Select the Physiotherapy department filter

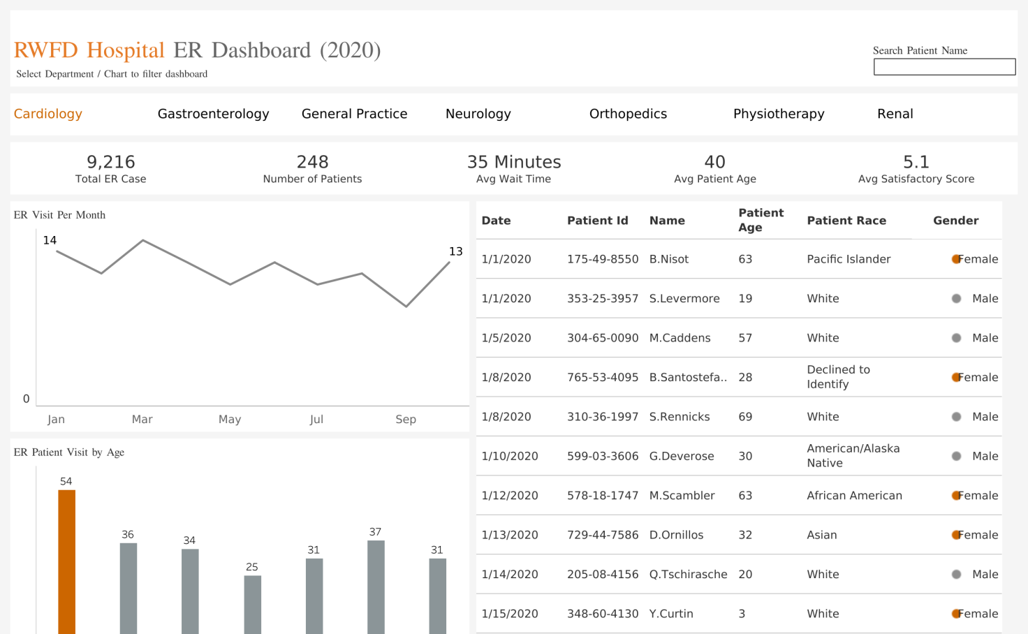tap(779, 114)
